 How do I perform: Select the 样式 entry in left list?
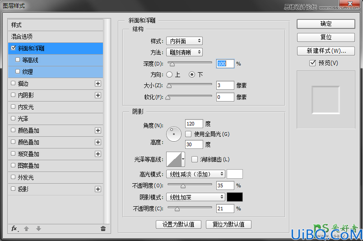click(56, 25)
